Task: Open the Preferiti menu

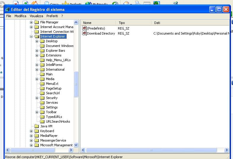Action: pyautogui.click(x=52, y=16)
